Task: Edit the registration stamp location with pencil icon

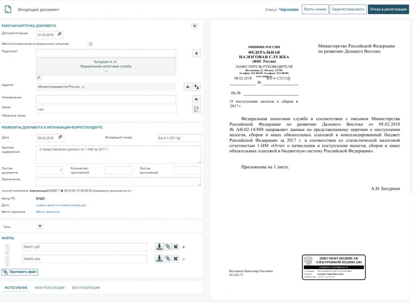Action: click(x=91, y=44)
